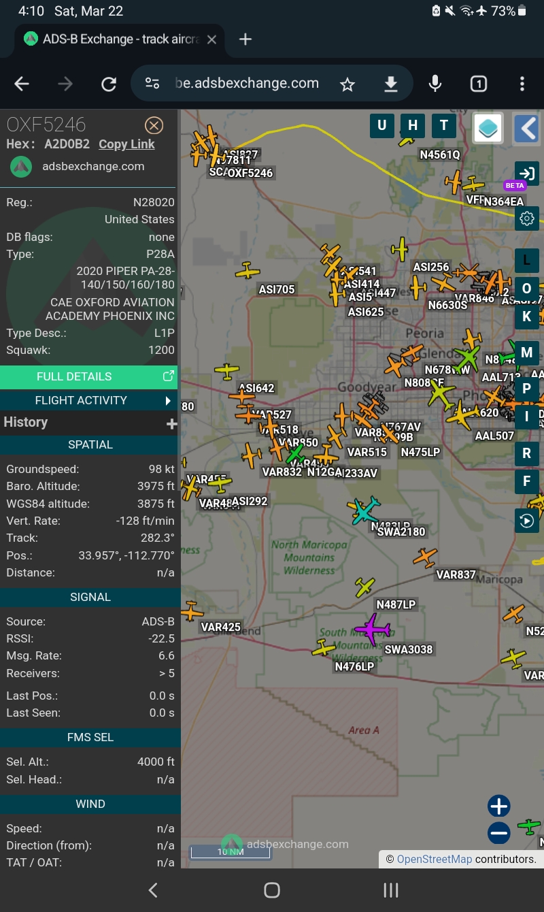The width and height of the screenshot is (544, 912).
Task: Toggle the F map option button
Action: pyautogui.click(x=526, y=481)
